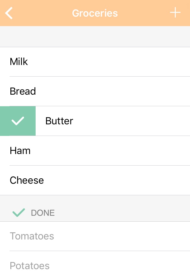190x273 pixels.
Task: Restore completed Potatoes item
Action: click(95, 262)
